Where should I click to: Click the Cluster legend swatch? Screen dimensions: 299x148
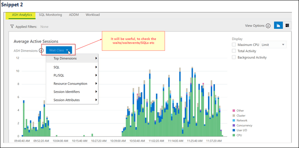pyautogui.click(x=234, y=115)
